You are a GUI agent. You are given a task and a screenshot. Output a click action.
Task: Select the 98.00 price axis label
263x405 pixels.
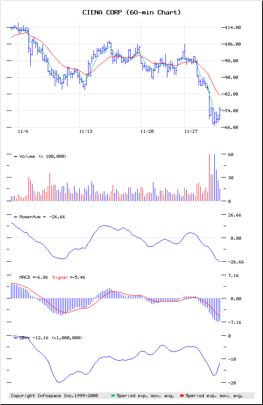point(232,60)
